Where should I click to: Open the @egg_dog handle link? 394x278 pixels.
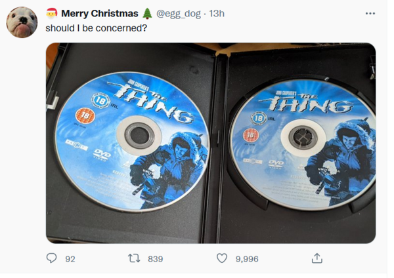pyautogui.click(x=179, y=14)
